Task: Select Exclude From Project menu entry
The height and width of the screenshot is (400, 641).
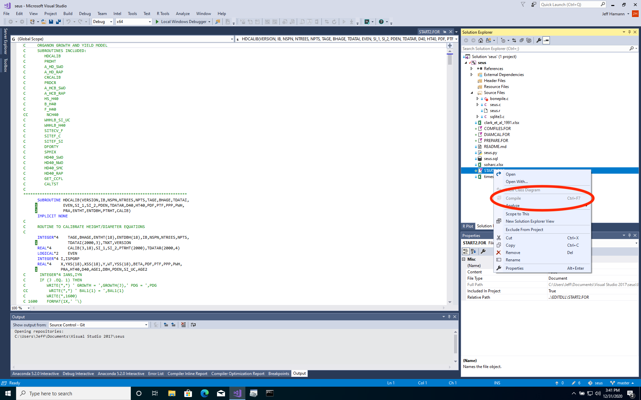Action: (x=524, y=230)
